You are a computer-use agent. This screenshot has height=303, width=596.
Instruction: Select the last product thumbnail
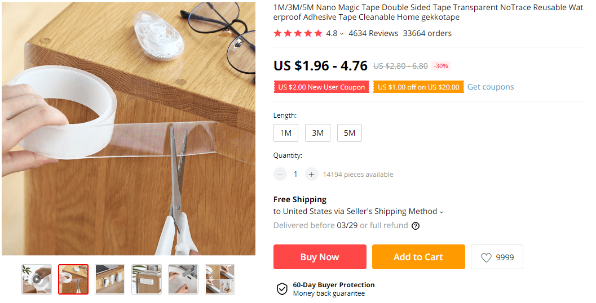(x=219, y=279)
